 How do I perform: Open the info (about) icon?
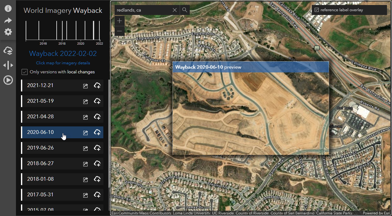[x=8, y=8]
